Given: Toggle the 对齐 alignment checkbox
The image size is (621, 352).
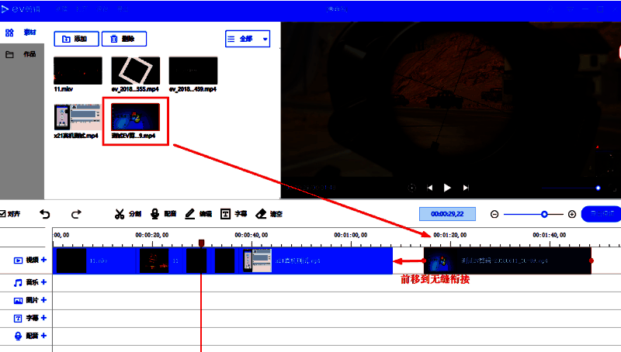Looking at the screenshot, I should [5, 214].
